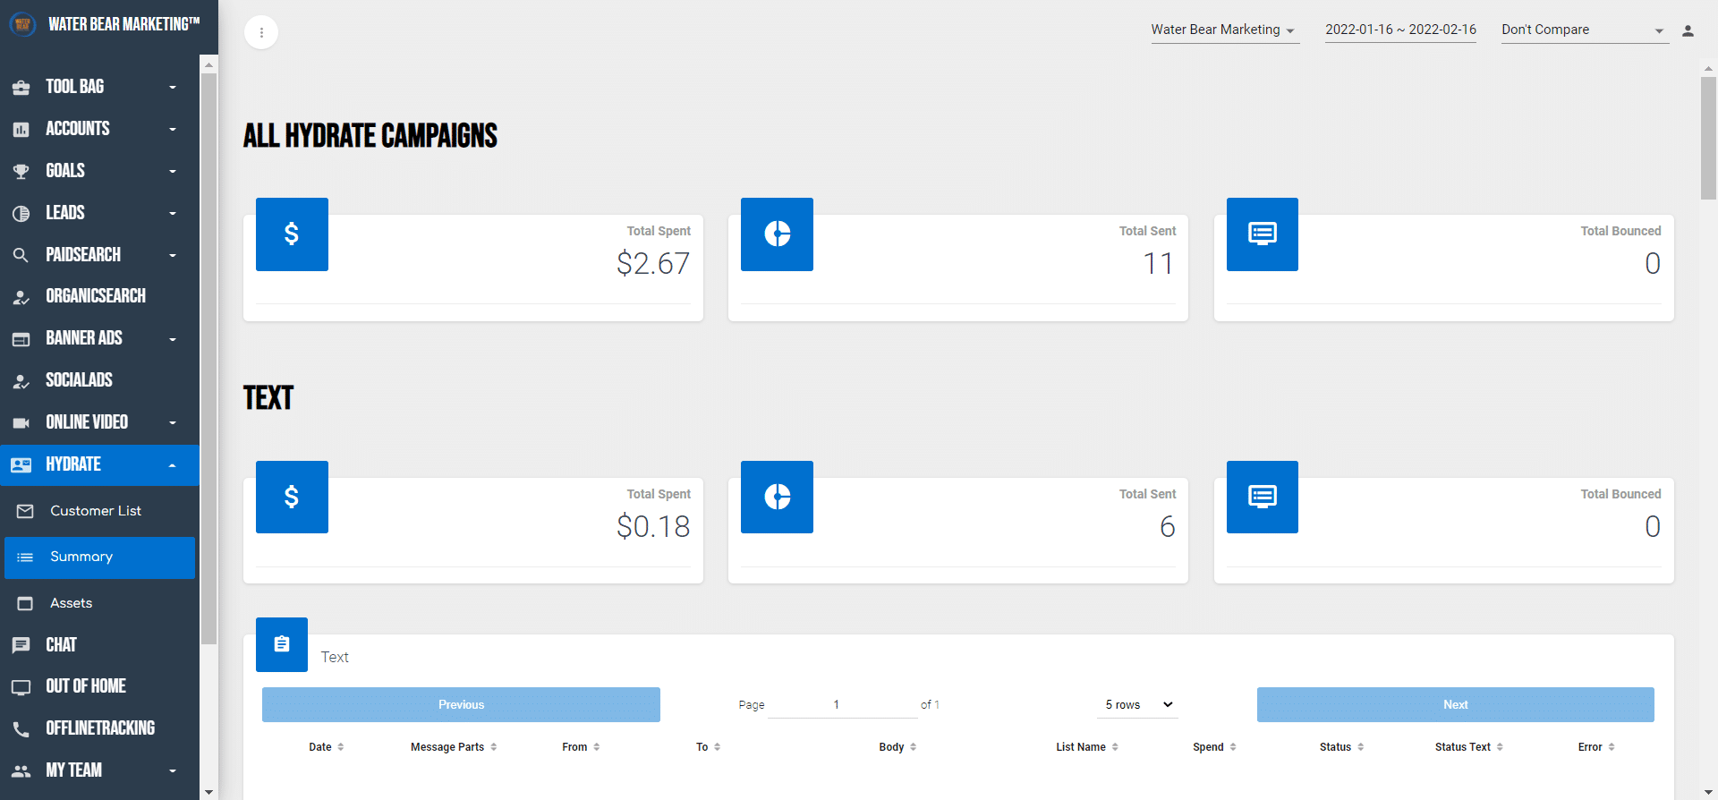Open the Customer List menu item

[99, 511]
